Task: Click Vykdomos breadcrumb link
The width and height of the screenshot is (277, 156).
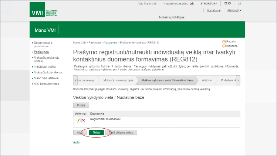Action: [111, 43]
